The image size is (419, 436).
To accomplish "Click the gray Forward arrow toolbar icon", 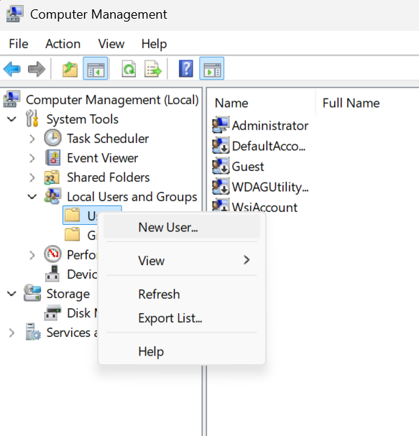I will click(37, 69).
